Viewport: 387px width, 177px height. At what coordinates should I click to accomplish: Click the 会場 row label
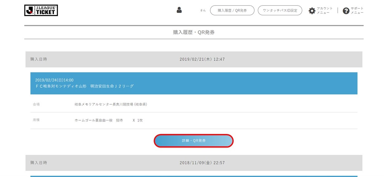click(36, 104)
